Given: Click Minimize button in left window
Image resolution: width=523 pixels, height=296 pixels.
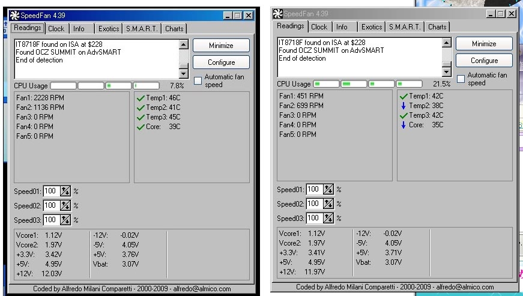Looking at the screenshot, I should [221, 46].
